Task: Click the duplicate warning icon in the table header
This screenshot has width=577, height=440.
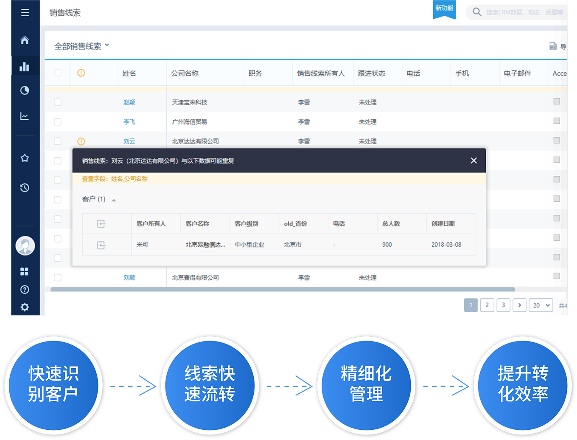Action: pyautogui.click(x=81, y=73)
